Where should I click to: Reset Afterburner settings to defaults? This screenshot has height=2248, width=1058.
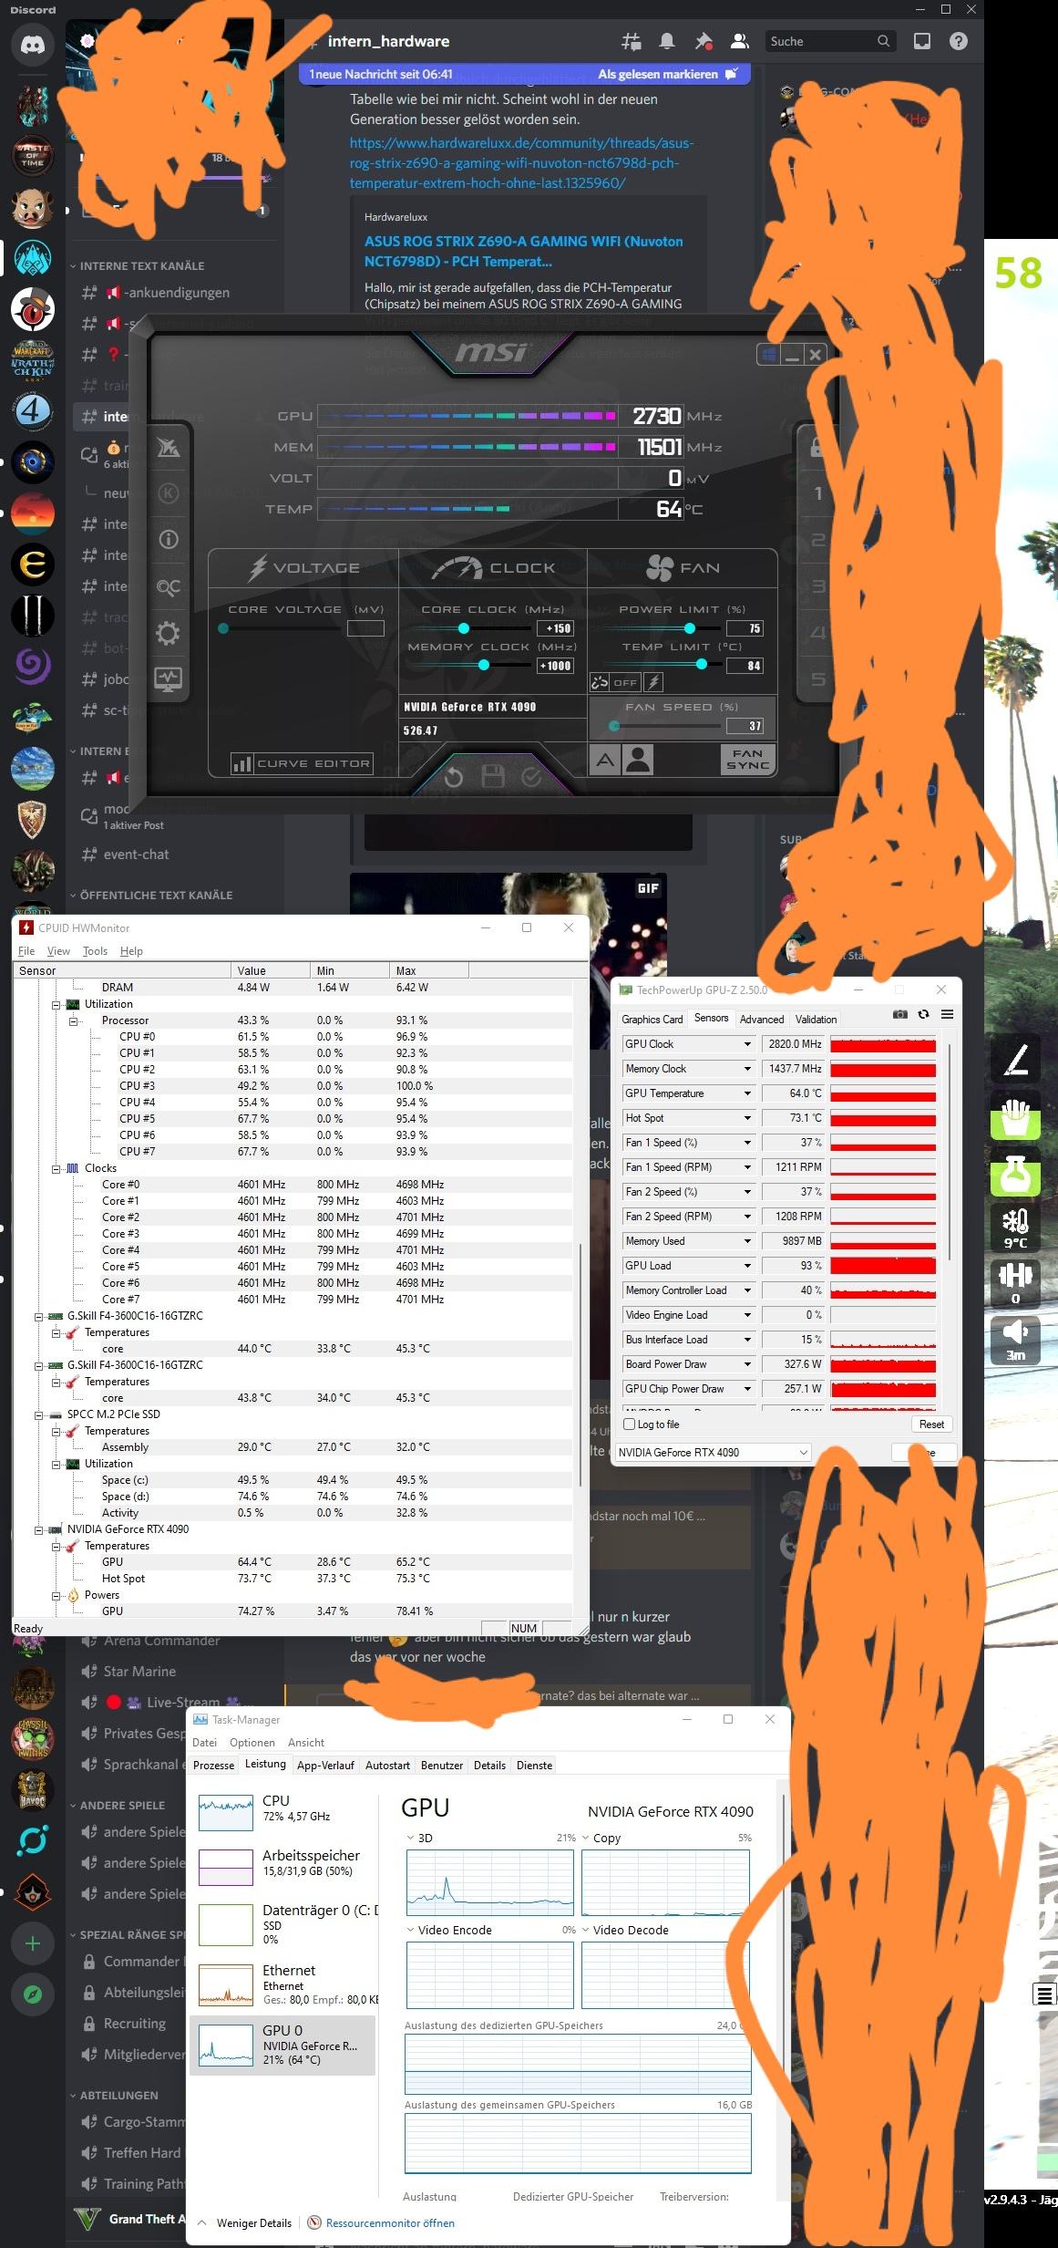click(x=453, y=777)
